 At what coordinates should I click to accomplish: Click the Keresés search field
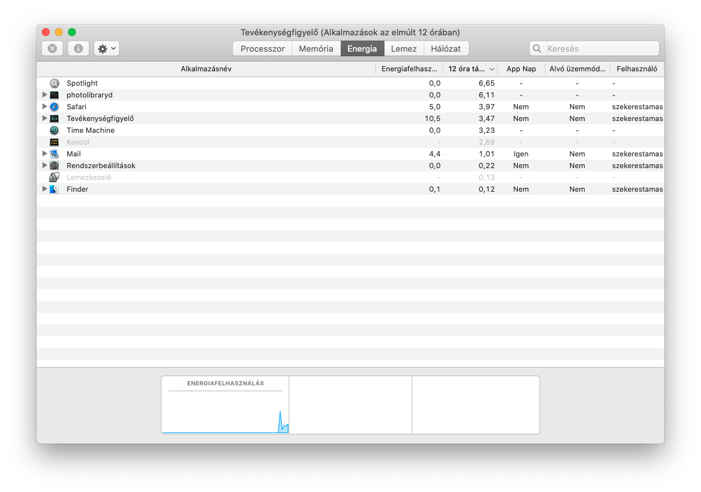594,48
